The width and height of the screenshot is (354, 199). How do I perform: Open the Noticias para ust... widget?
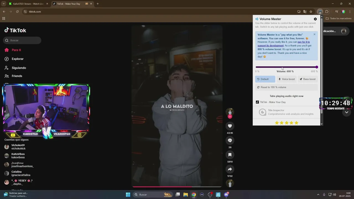pos(15,195)
